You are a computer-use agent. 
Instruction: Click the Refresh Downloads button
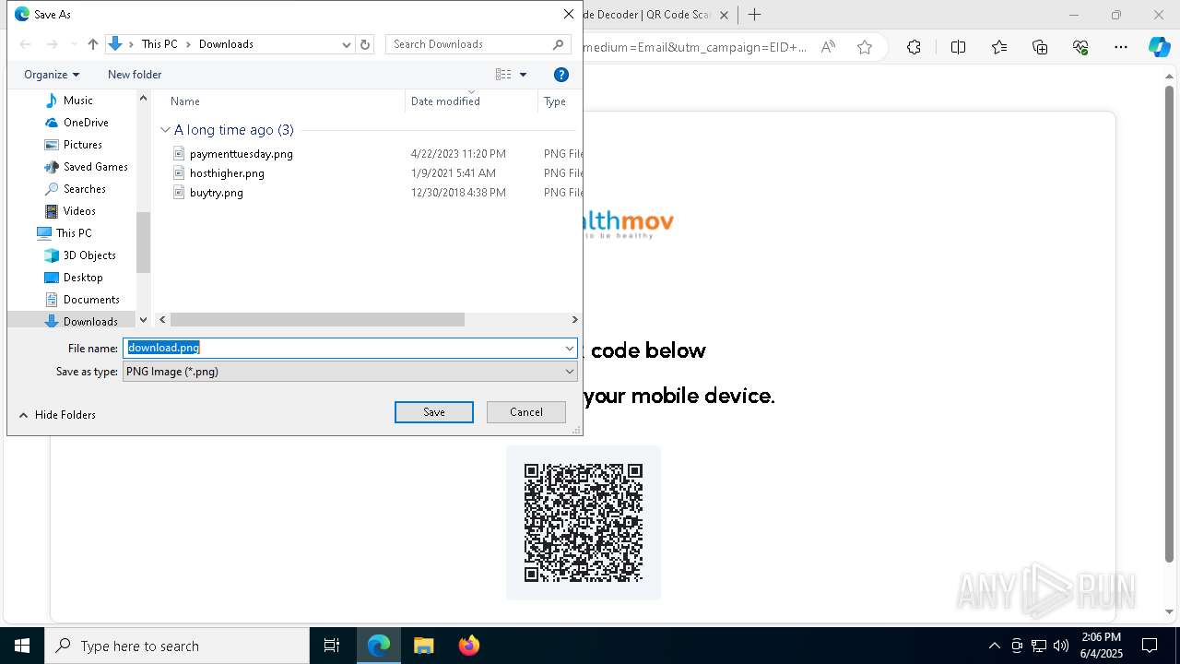[365, 44]
